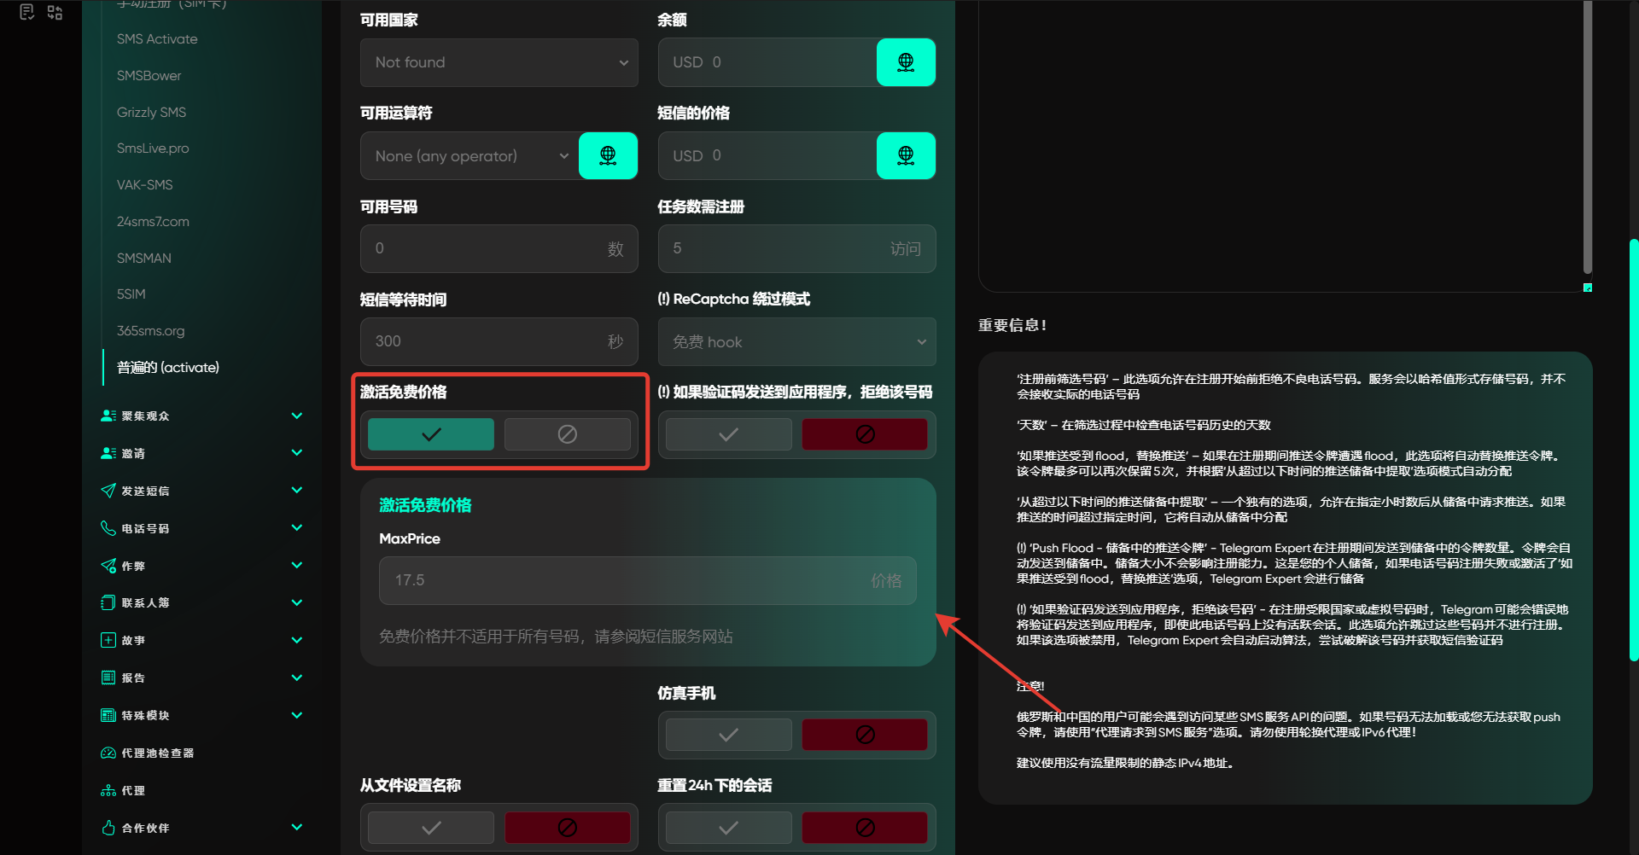Click the globe icon beside 余额 balance field
The width and height of the screenshot is (1639, 855).
(906, 62)
